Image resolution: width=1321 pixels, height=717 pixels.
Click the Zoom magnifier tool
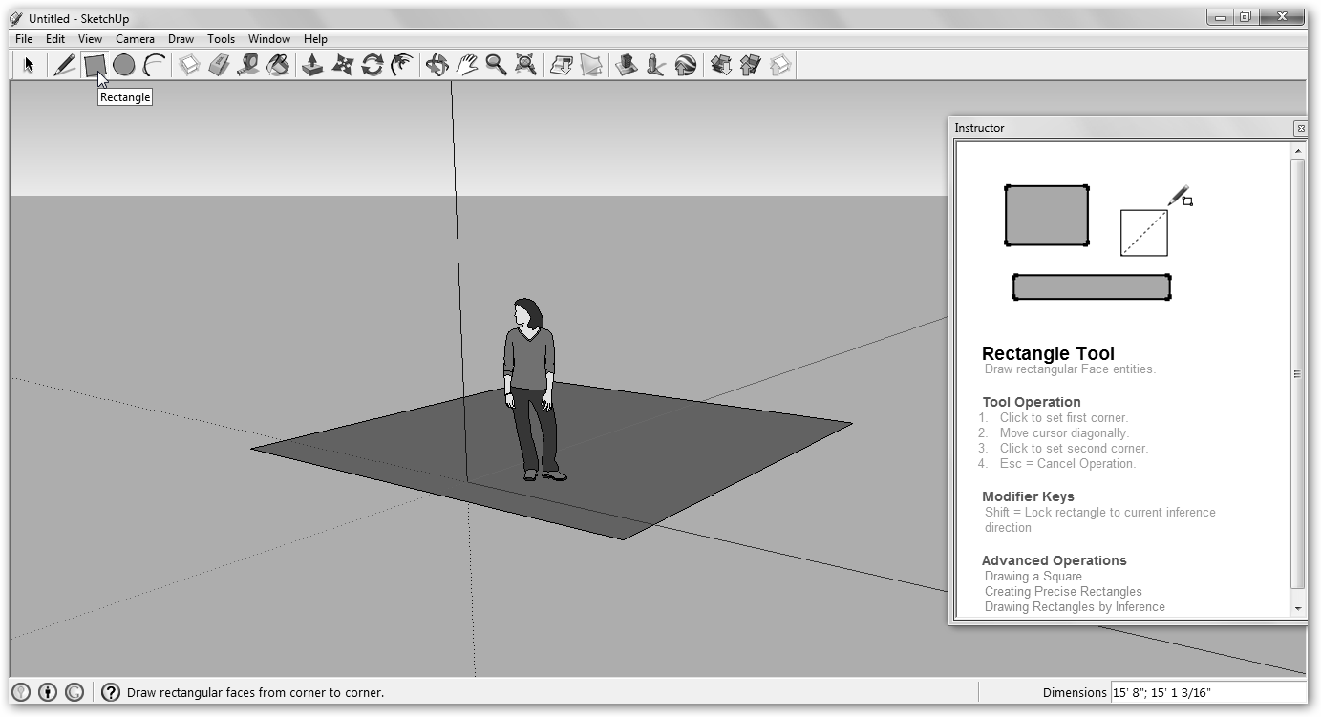496,65
